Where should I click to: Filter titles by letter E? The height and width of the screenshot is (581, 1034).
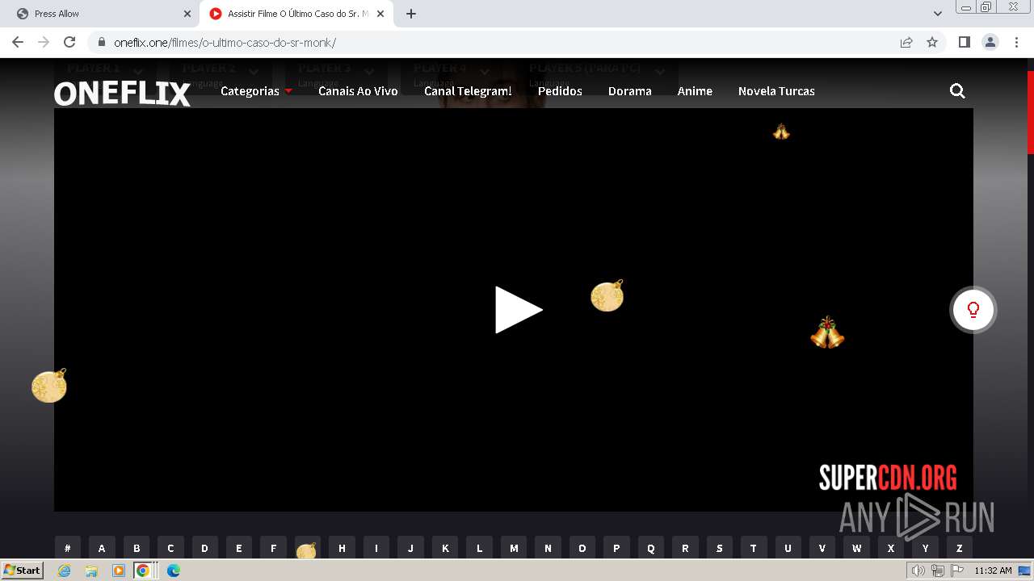pos(239,548)
